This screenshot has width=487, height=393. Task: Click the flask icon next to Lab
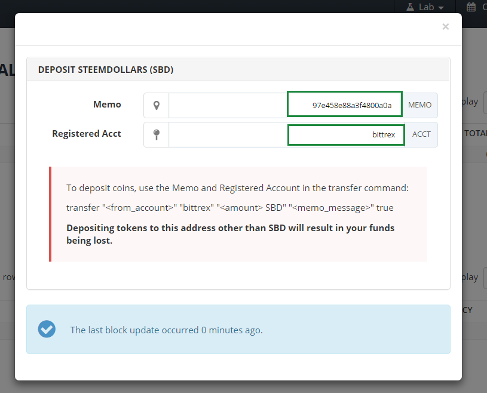[410, 7]
